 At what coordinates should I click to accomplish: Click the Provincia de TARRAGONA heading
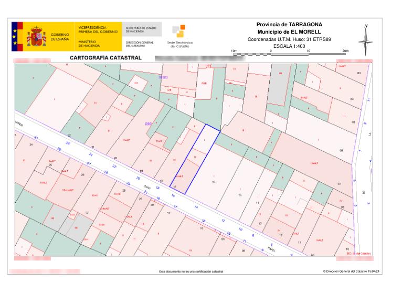289,25
